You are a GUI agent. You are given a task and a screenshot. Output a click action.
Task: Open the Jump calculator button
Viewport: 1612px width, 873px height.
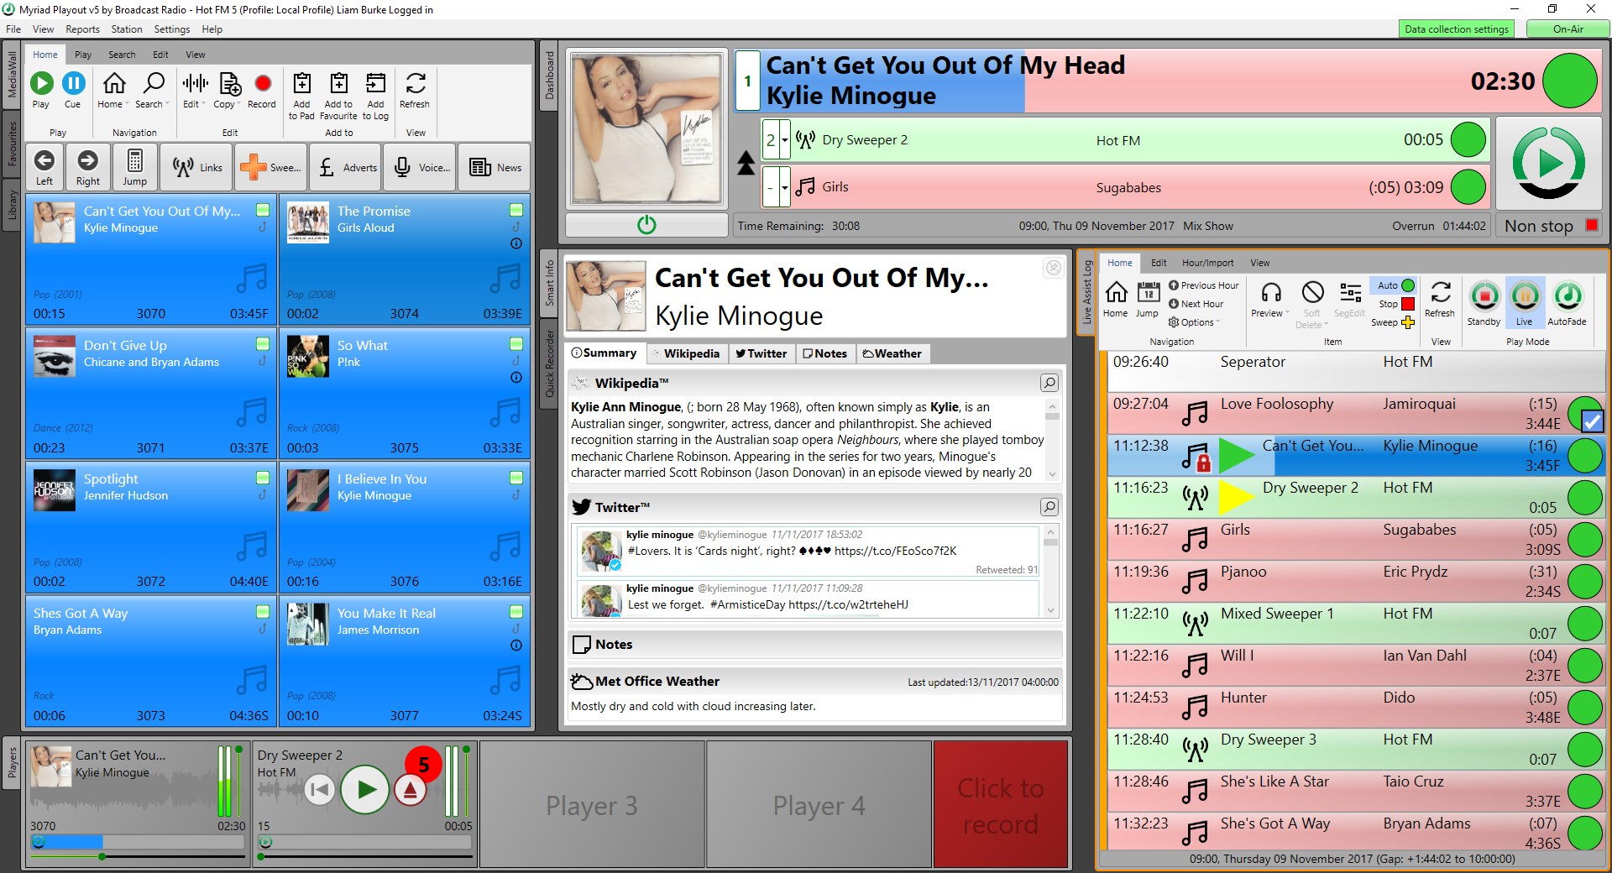[x=134, y=167]
